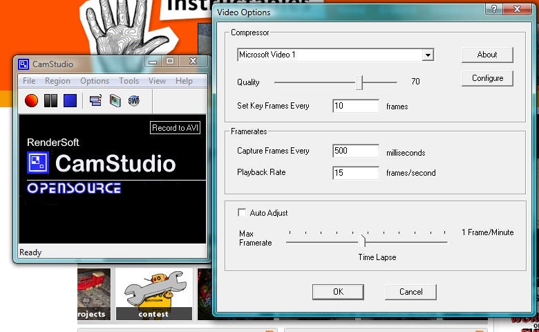Open the Region menu in CamStudio
The height and width of the screenshot is (332, 539).
(x=57, y=81)
